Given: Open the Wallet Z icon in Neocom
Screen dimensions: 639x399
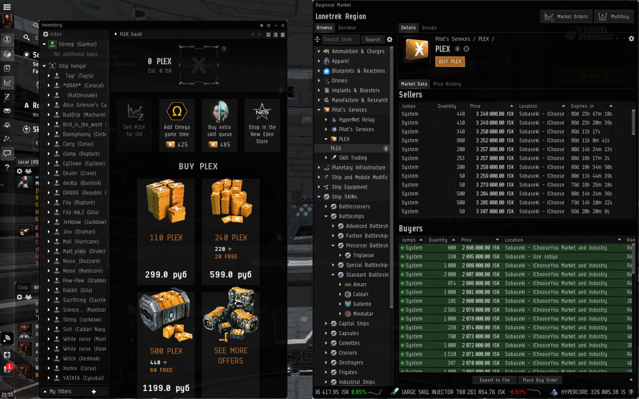Looking at the screenshot, I should 7,96.
